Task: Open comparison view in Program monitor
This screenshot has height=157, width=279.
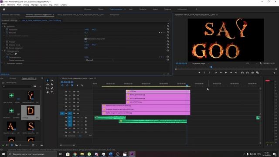Action: pos(258,73)
